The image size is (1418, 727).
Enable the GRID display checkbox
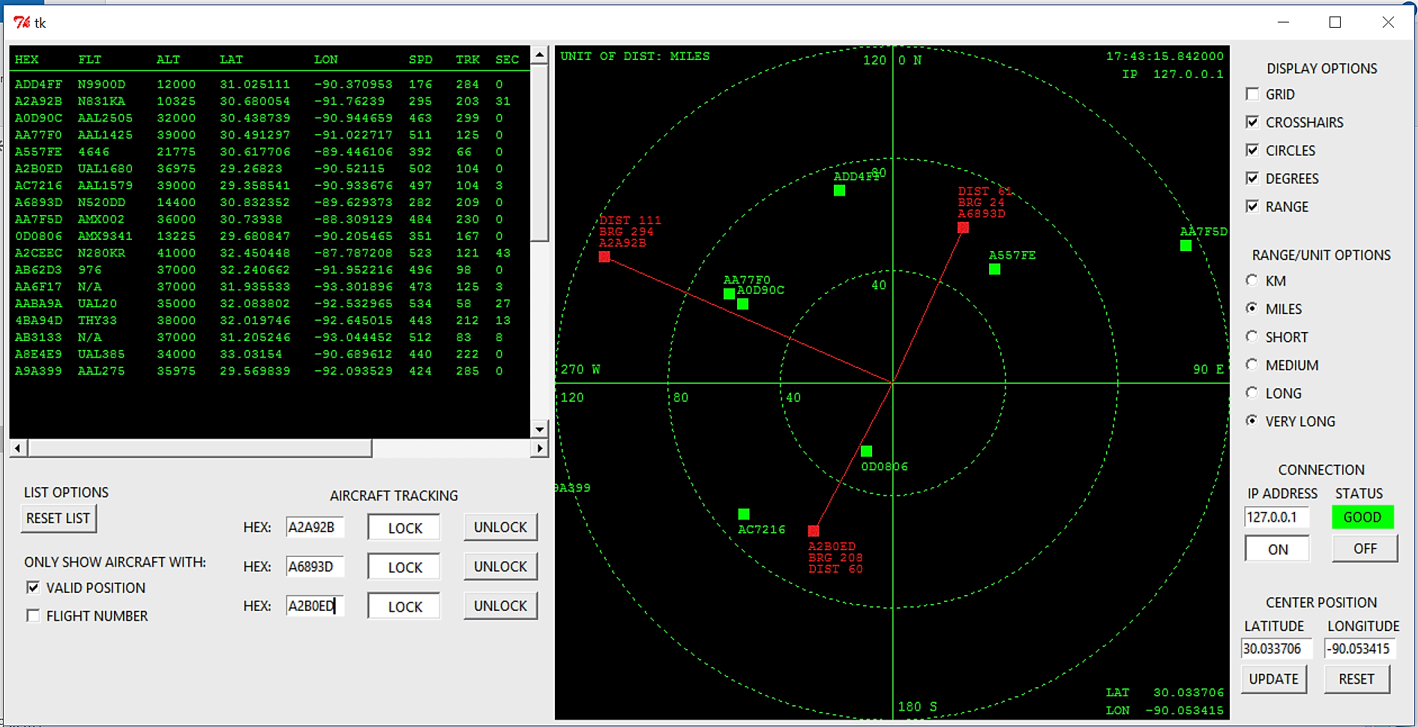[1252, 94]
